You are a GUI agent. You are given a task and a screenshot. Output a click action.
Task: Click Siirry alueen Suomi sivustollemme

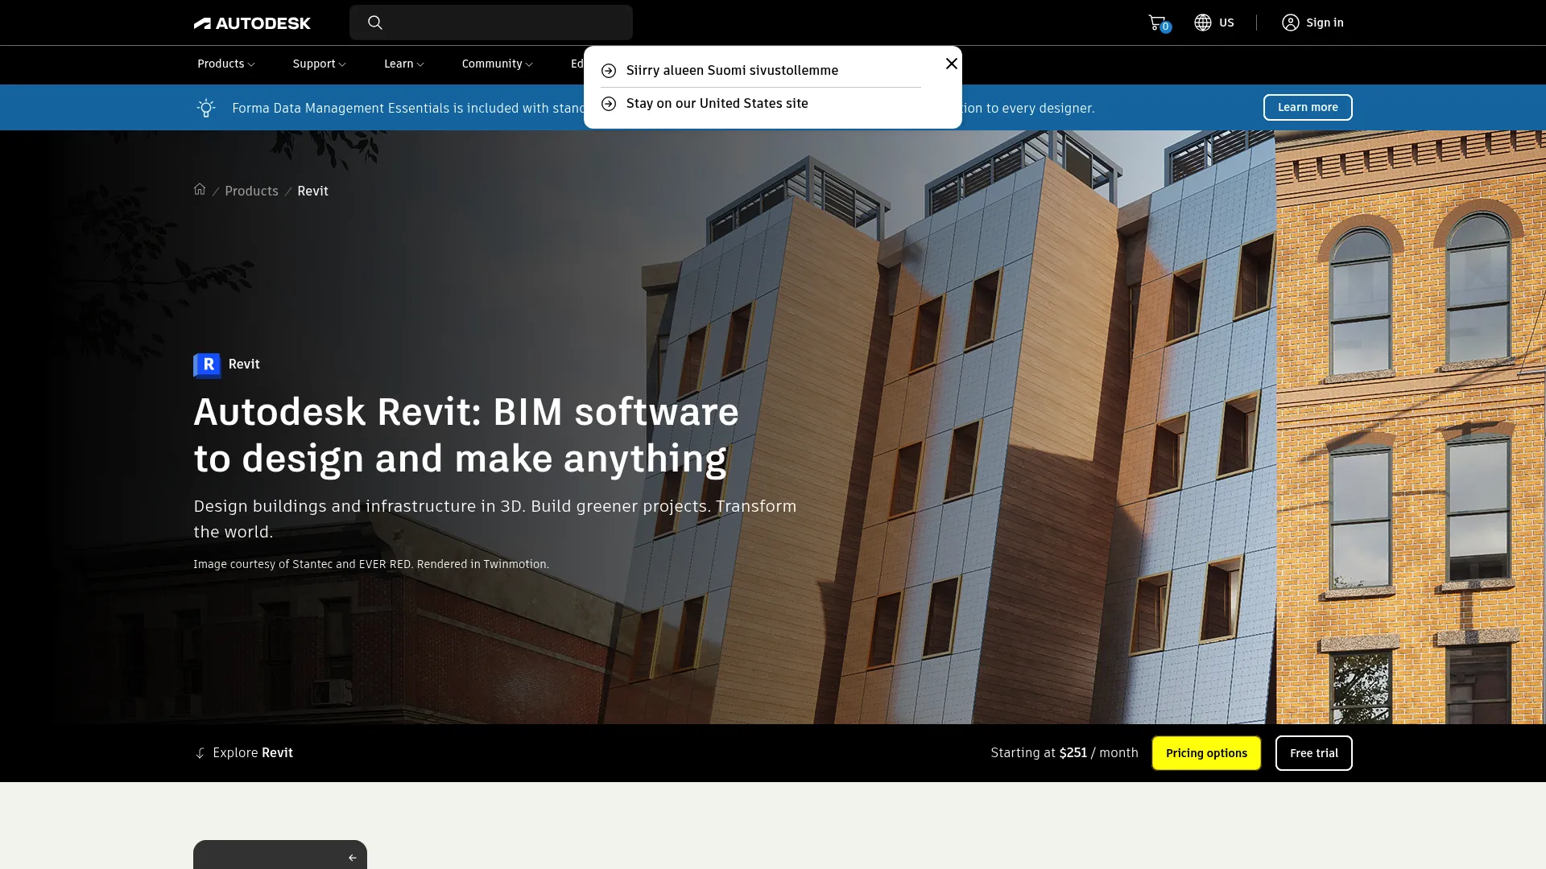[x=732, y=71]
